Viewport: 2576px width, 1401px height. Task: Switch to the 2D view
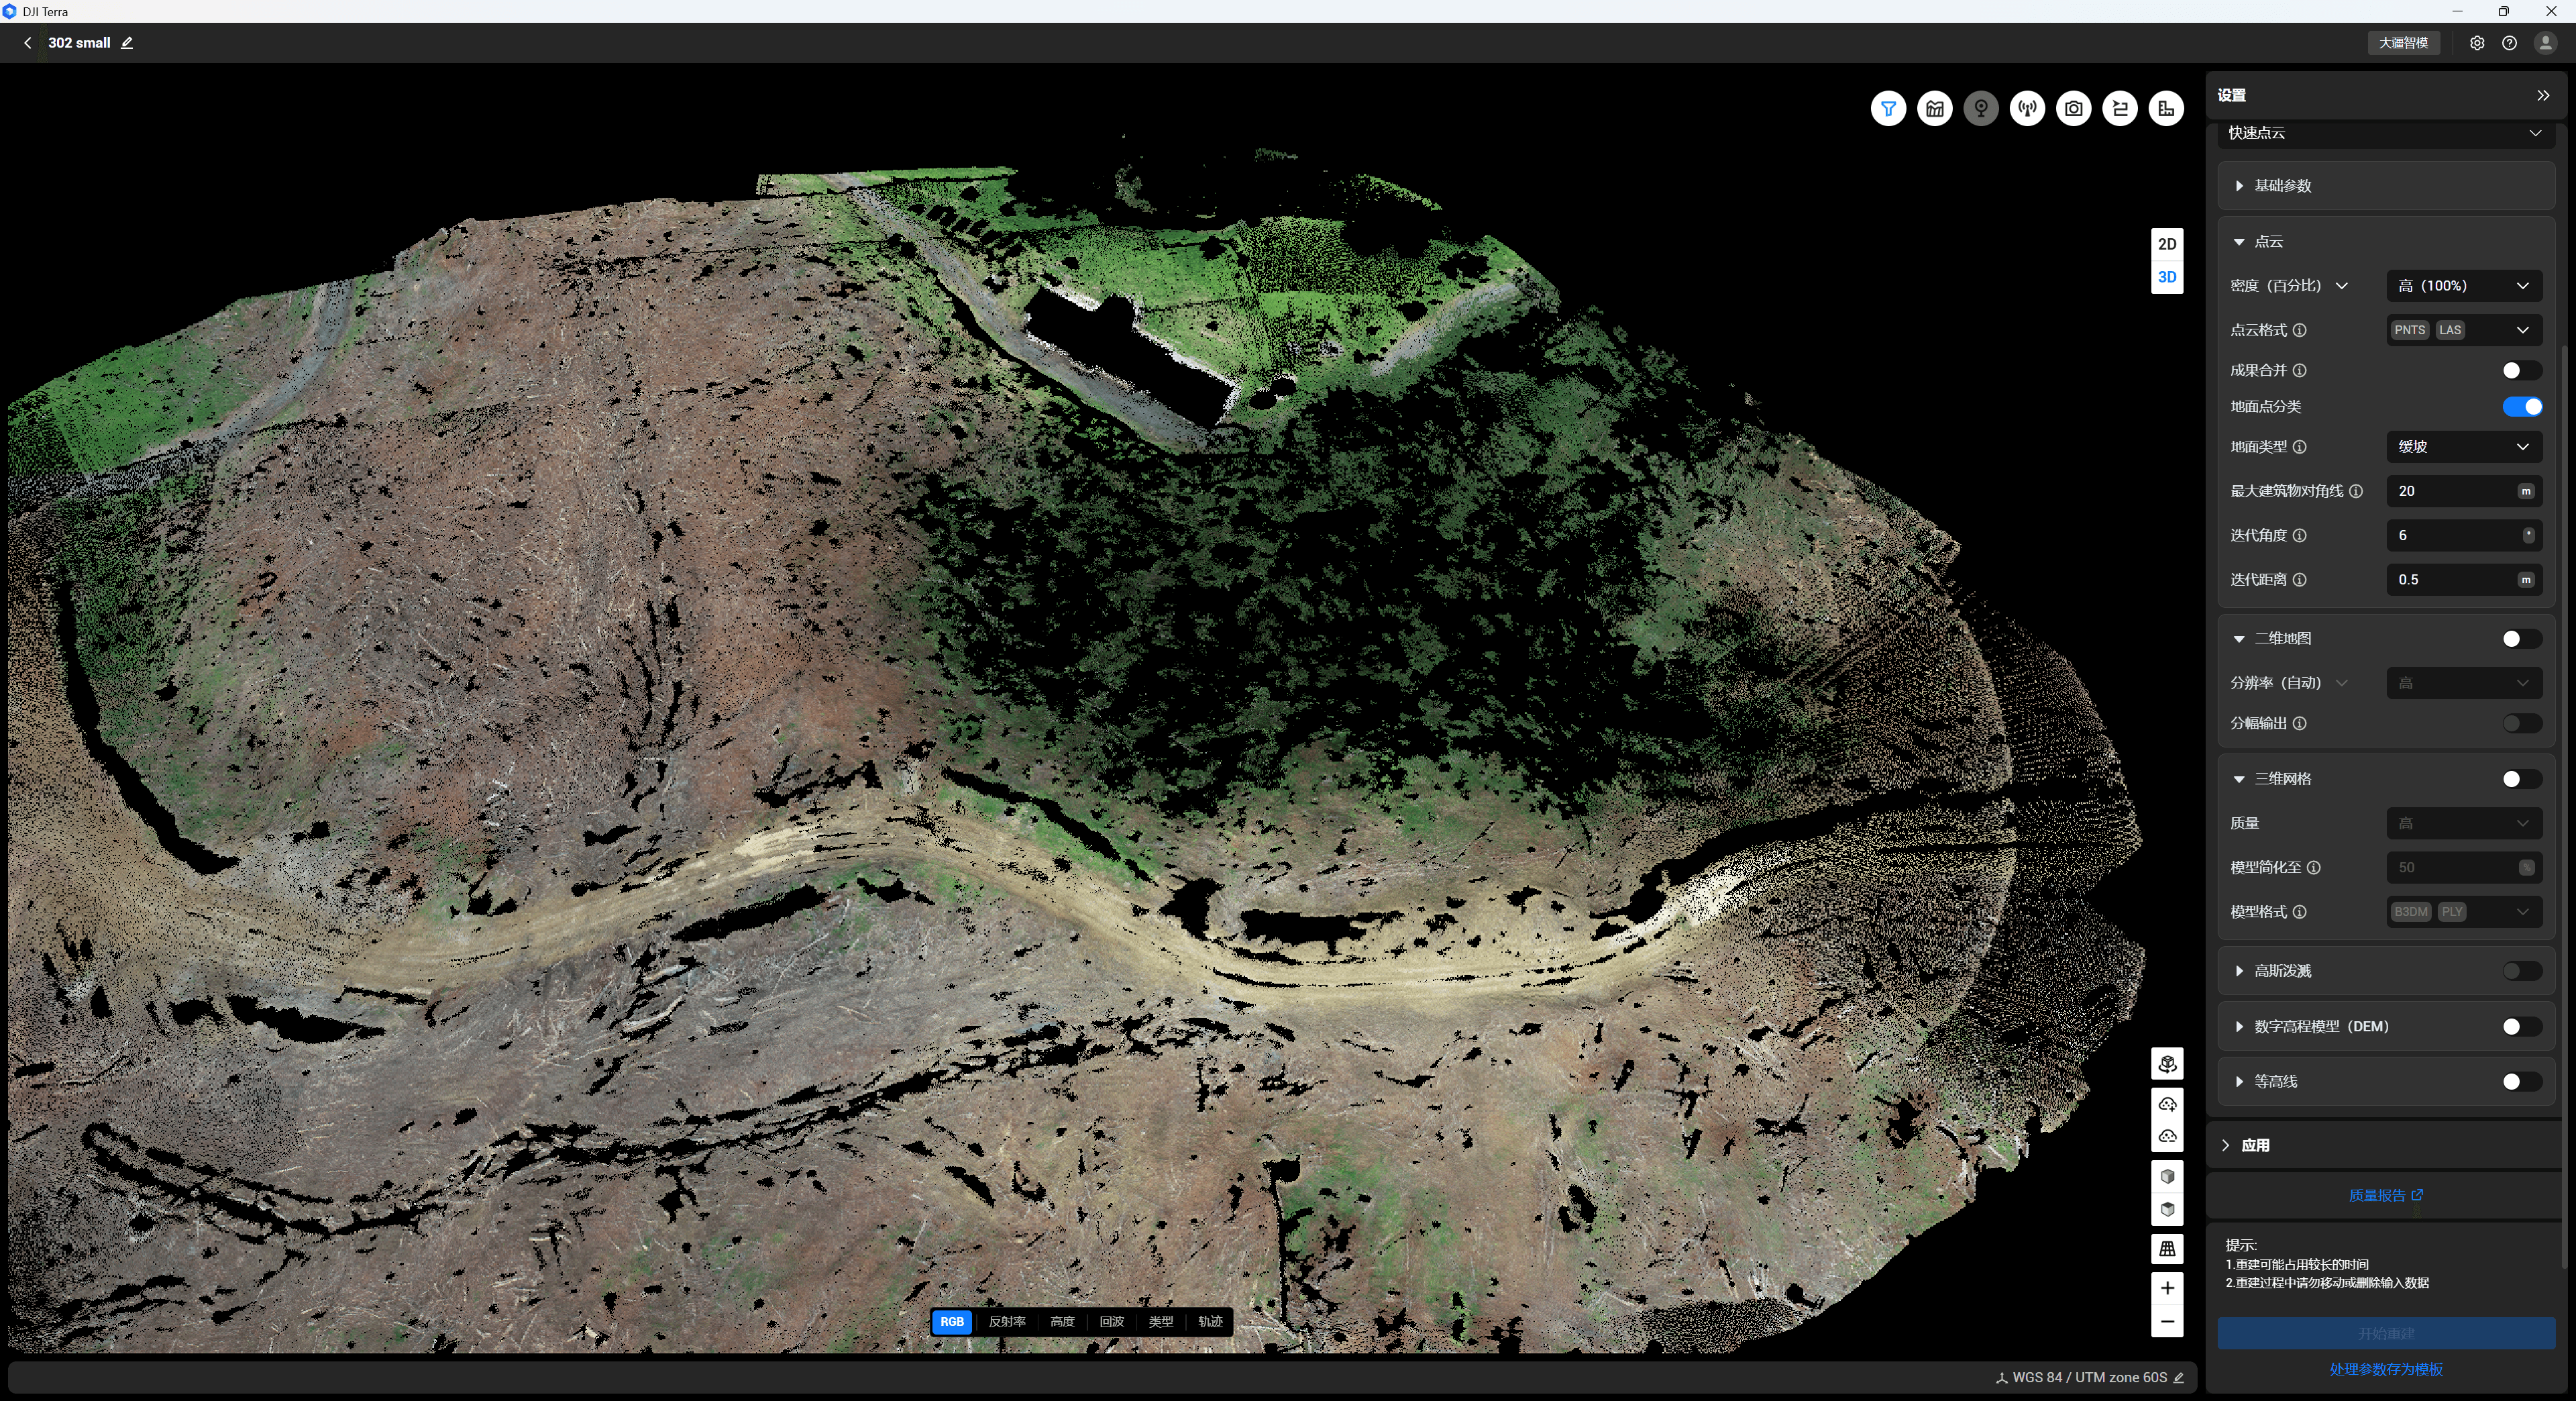(2166, 244)
